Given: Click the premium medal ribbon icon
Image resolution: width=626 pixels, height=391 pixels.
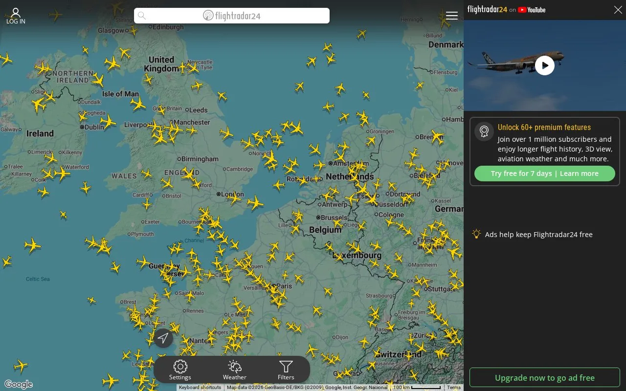Looking at the screenshot, I should 484,131.
